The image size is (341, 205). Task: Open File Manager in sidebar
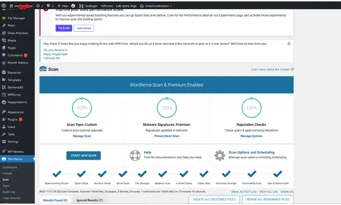point(16,18)
